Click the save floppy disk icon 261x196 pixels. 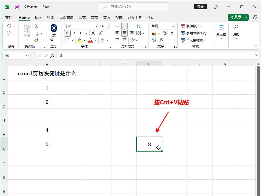[17, 7]
